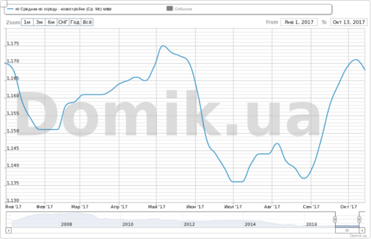Click the gray События legend swatch

click(170, 8)
